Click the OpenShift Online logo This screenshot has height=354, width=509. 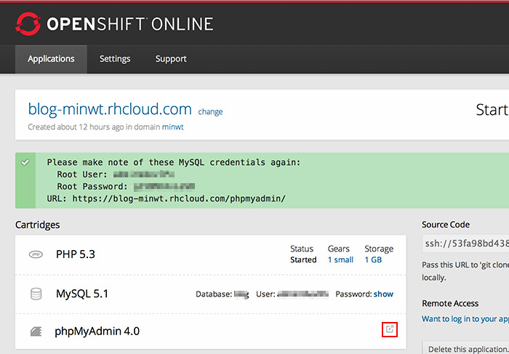pyautogui.click(x=114, y=24)
